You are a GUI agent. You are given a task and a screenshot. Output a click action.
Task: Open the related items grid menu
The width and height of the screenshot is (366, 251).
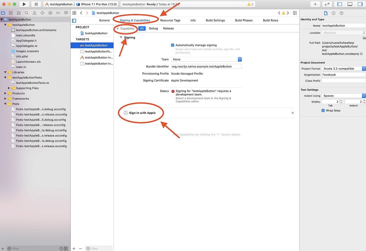coord(74,13)
